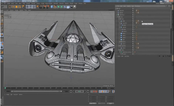
Task: Open the Edit Render Settings icon
Action: click(x=48, y=7)
